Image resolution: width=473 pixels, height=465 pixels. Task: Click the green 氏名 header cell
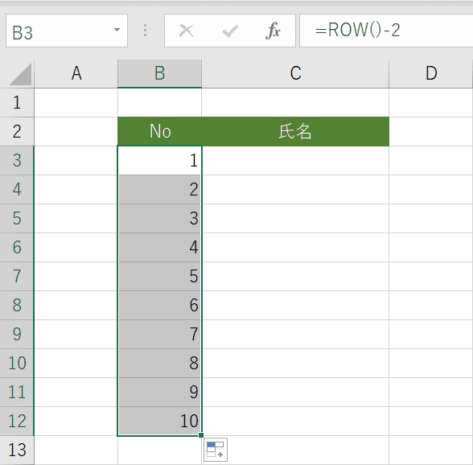tap(295, 132)
